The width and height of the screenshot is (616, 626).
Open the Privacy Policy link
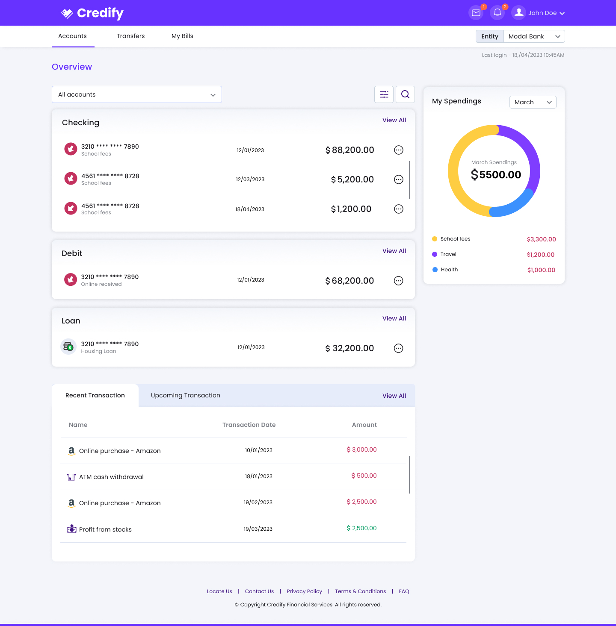tap(304, 591)
